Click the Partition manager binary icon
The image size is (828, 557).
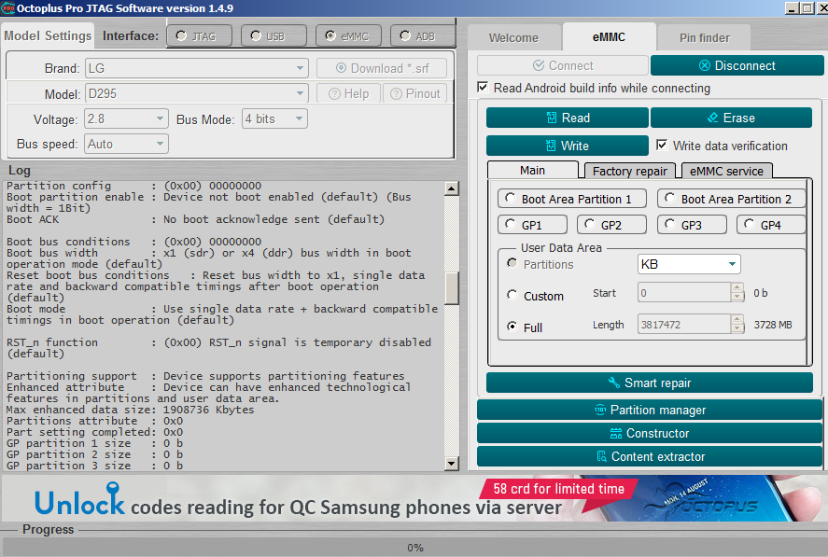pos(600,410)
